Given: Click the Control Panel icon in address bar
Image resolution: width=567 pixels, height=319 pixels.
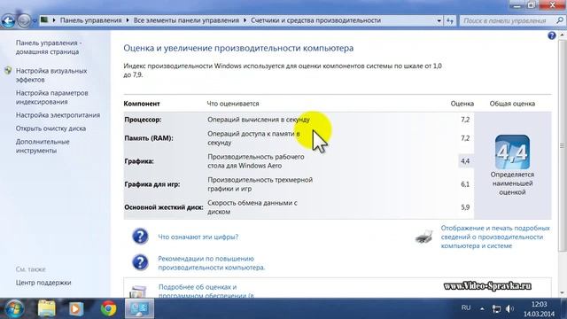Looking at the screenshot, I should point(44,20).
